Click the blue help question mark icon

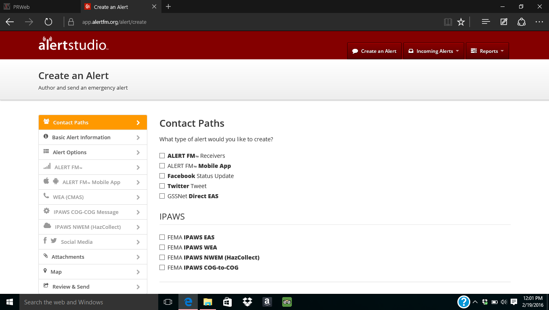tap(464, 302)
